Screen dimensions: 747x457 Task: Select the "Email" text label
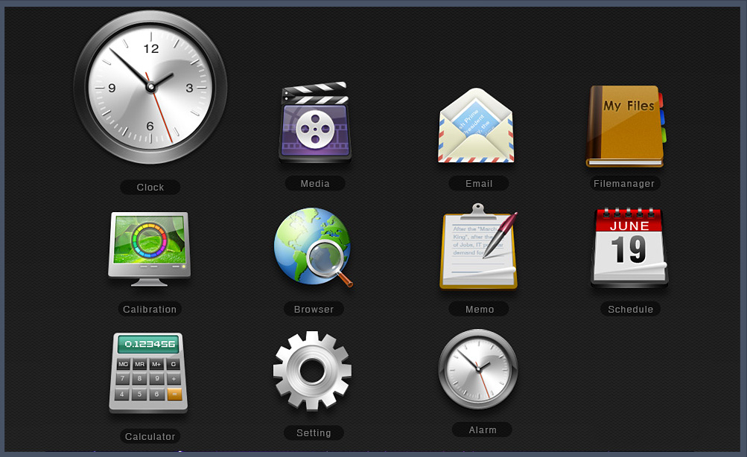479,183
